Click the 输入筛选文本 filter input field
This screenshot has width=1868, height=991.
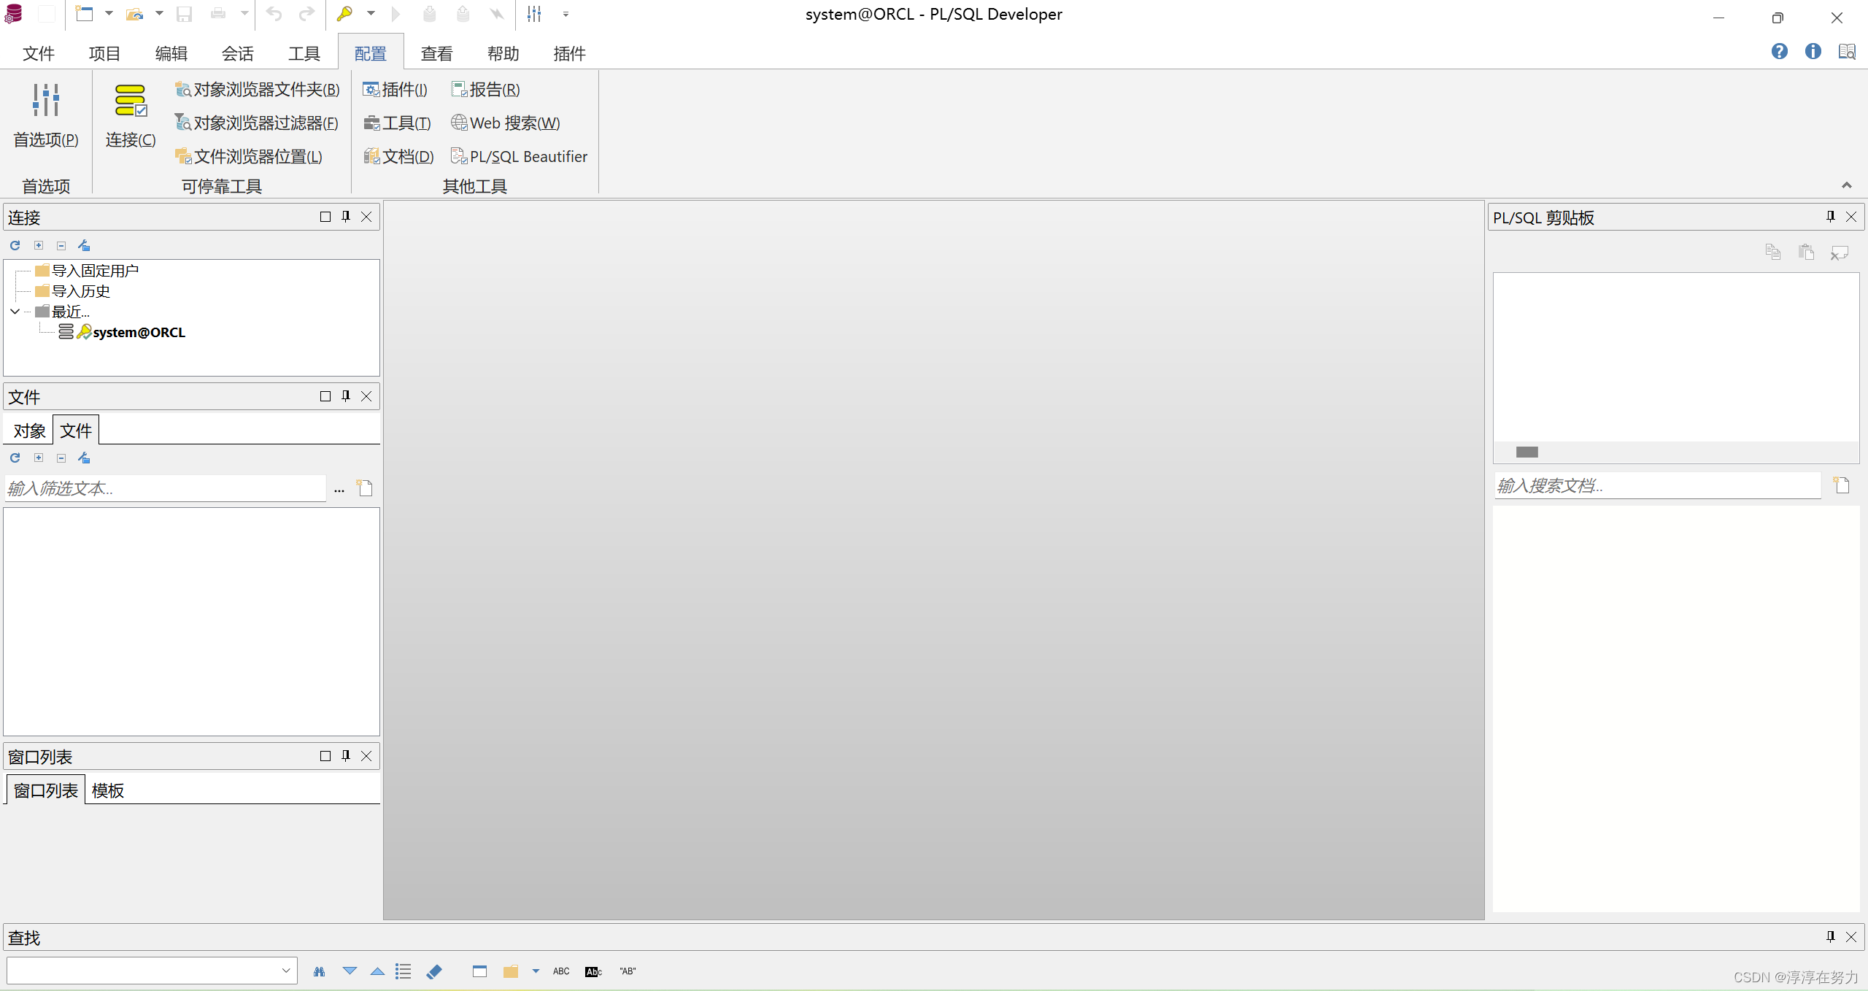pos(164,488)
